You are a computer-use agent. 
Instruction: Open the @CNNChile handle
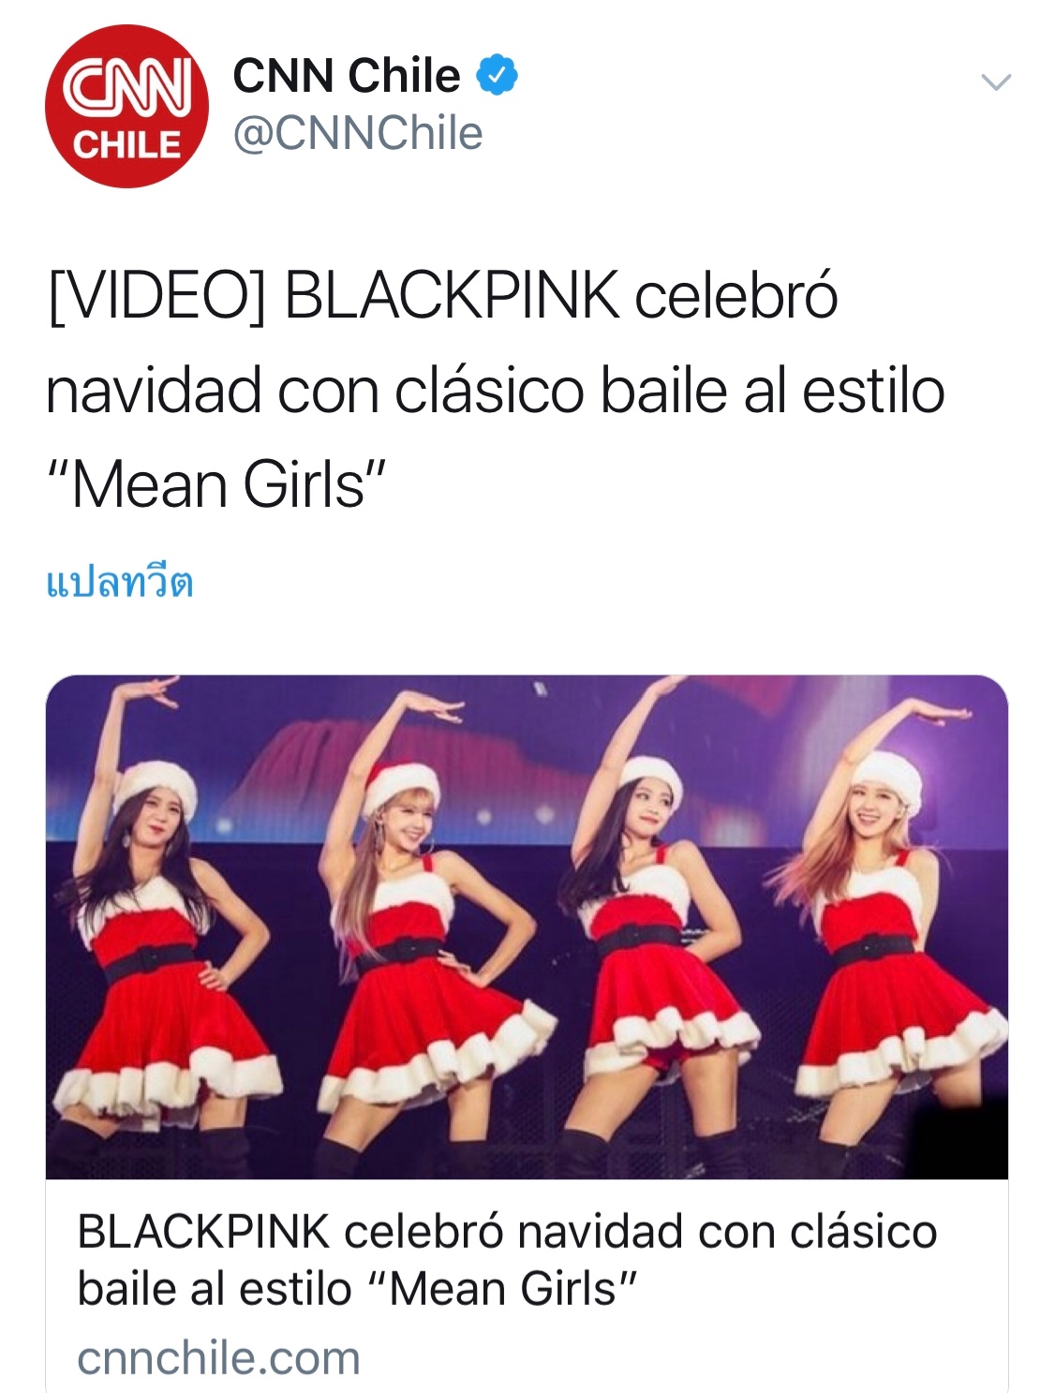point(358,134)
